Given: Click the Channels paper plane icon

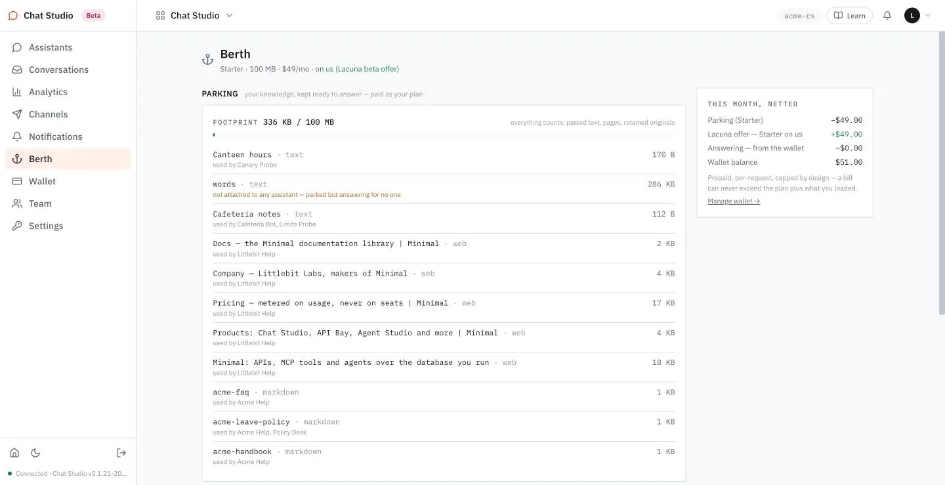Looking at the screenshot, I should coord(17,114).
